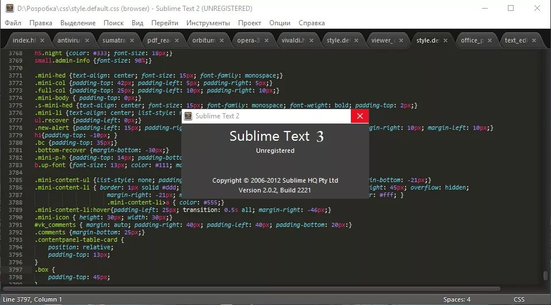Click the 'Version 2.0.2, Build 2221' text
Screen dimensions: 551x305
click(x=275, y=190)
